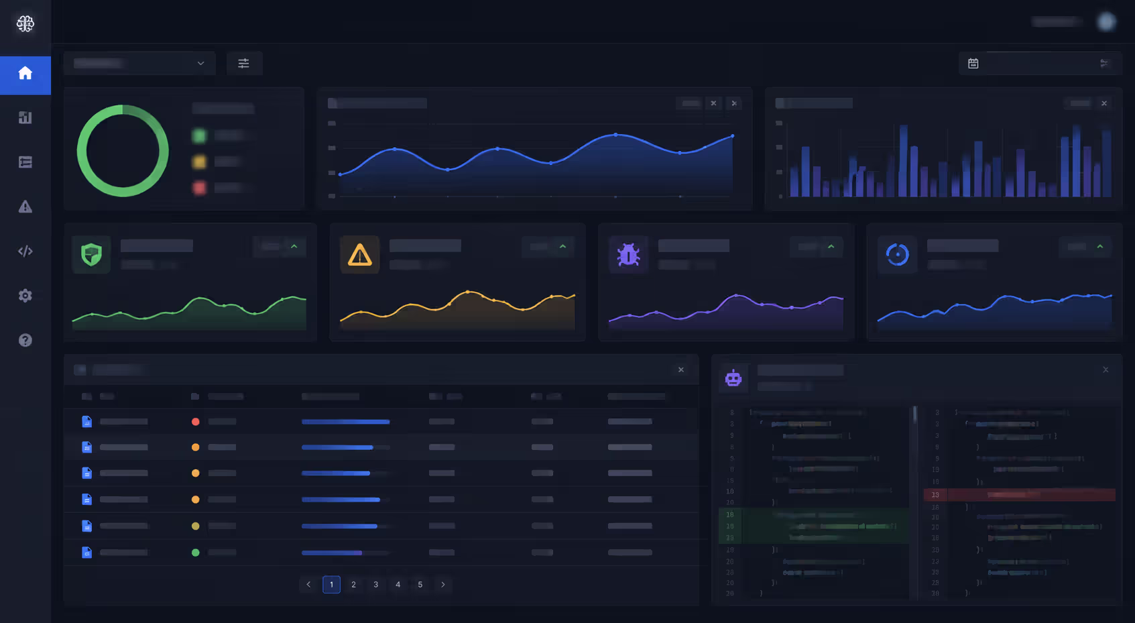The width and height of the screenshot is (1135, 623).
Task: Open the small dropdown on bar chart card
Action: click(1079, 103)
